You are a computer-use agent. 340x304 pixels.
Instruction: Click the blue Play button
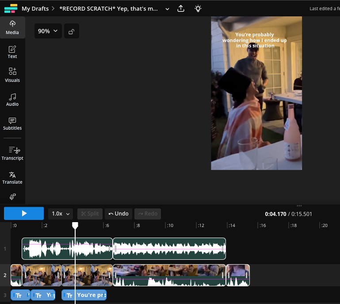click(24, 214)
